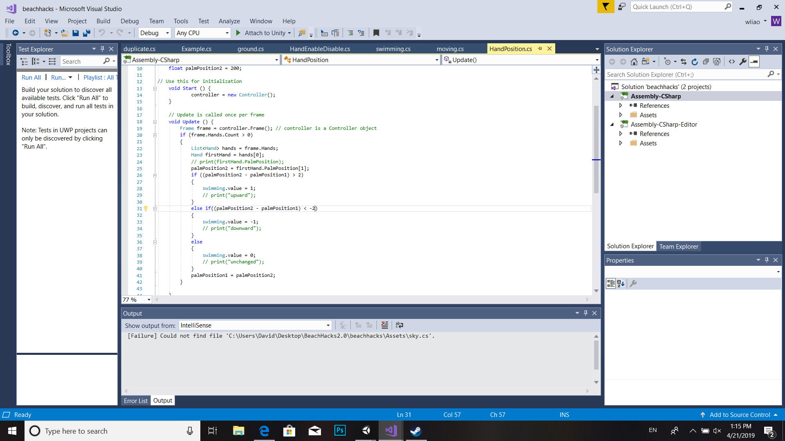The image size is (785, 441).
Task: Click the bookmark icon in the toolbar
Action: point(376,33)
